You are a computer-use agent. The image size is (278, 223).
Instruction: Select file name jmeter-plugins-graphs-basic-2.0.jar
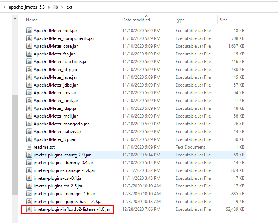tap(68, 202)
